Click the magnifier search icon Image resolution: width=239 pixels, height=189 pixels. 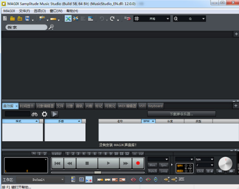coord(51,27)
